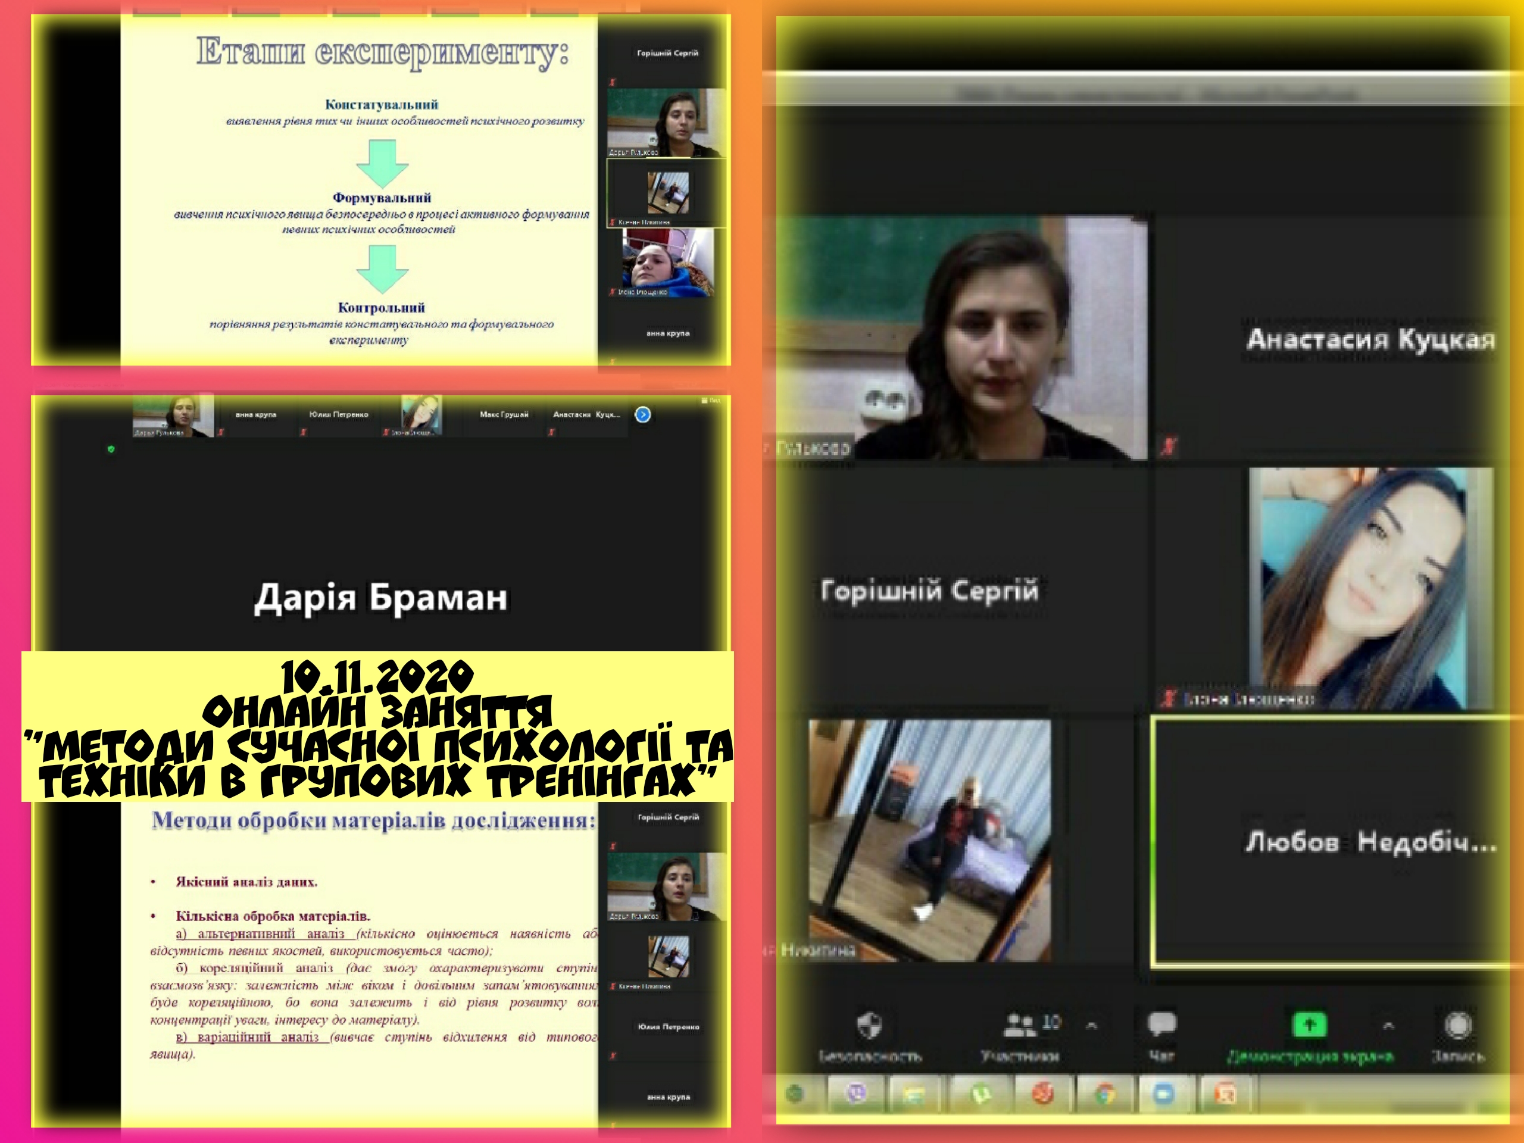Open the Участники participants panel
The width and height of the screenshot is (1524, 1143).
1020,1026
